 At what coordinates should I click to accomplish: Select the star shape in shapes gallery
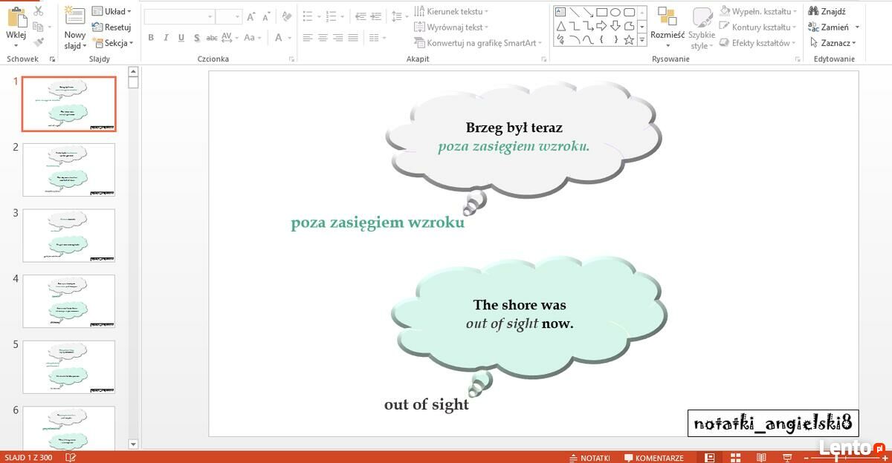click(x=629, y=40)
